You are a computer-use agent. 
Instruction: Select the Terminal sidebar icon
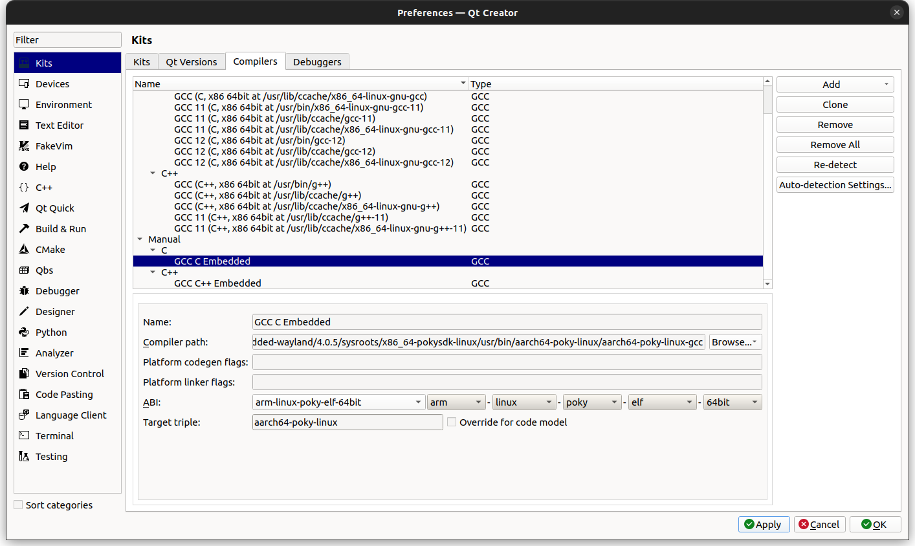25,435
